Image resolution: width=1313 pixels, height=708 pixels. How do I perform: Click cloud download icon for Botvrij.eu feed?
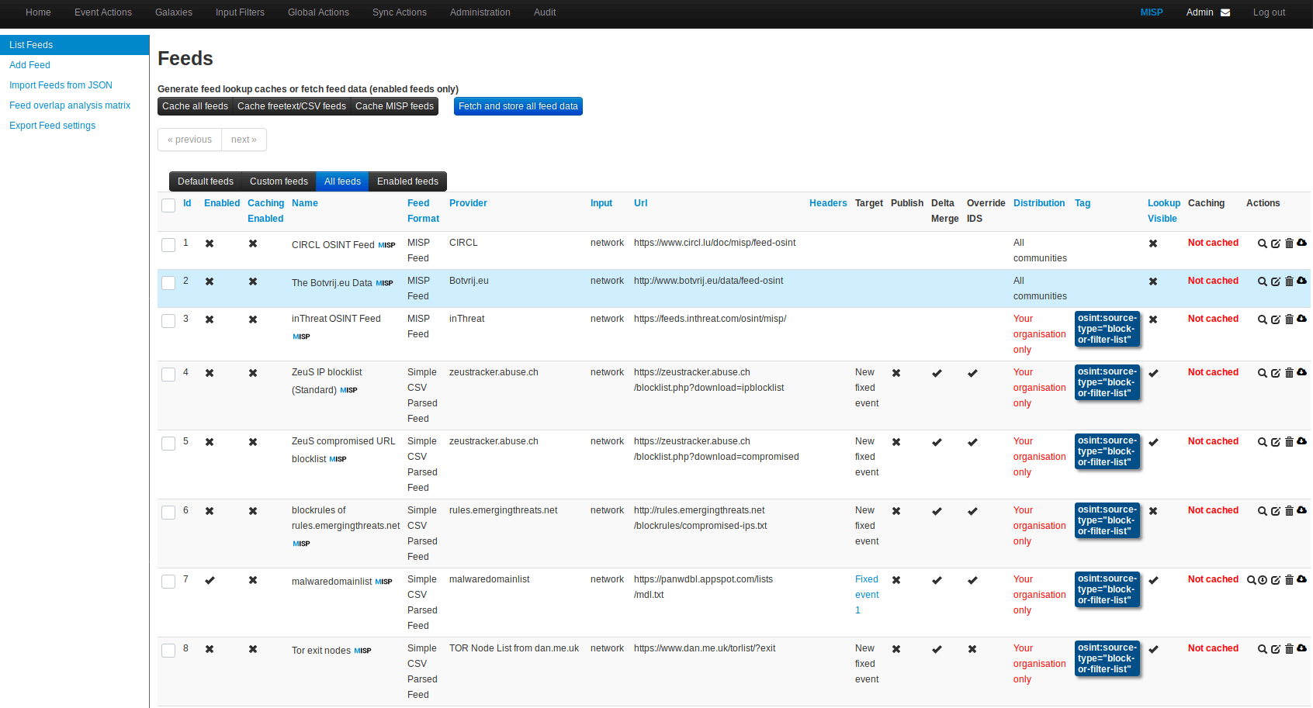1302,281
